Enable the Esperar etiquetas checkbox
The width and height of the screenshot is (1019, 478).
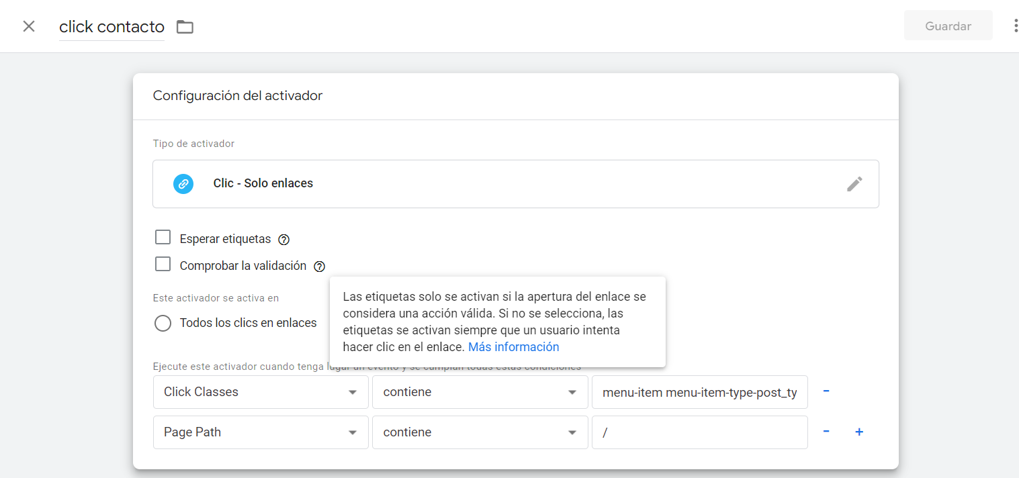tap(163, 238)
